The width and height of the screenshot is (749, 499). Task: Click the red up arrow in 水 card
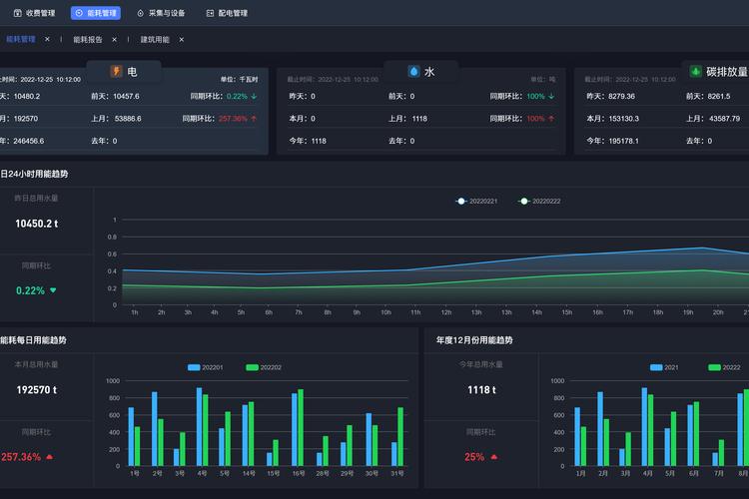pyautogui.click(x=551, y=119)
